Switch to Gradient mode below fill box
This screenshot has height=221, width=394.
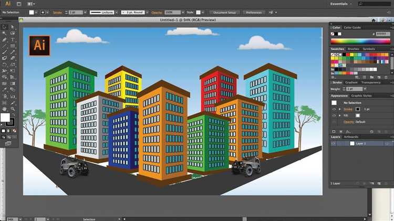click(x=9, y=131)
